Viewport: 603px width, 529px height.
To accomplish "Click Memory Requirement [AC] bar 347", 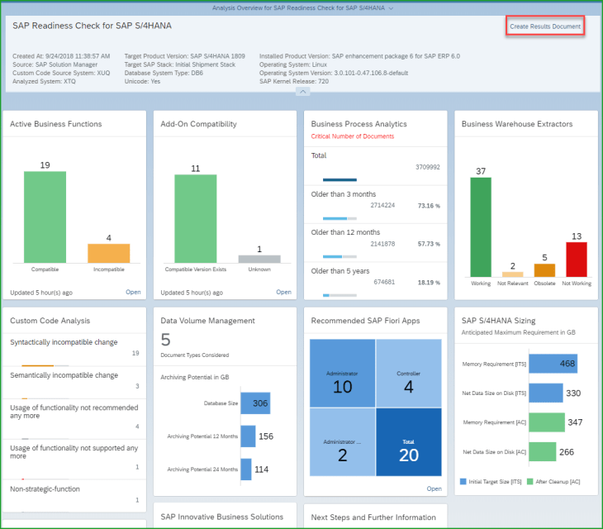I will (x=547, y=422).
